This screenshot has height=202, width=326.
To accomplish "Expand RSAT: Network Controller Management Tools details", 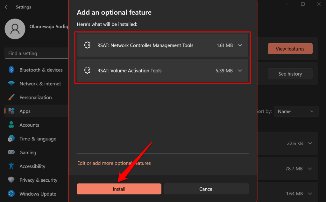I will click(x=240, y=45).
